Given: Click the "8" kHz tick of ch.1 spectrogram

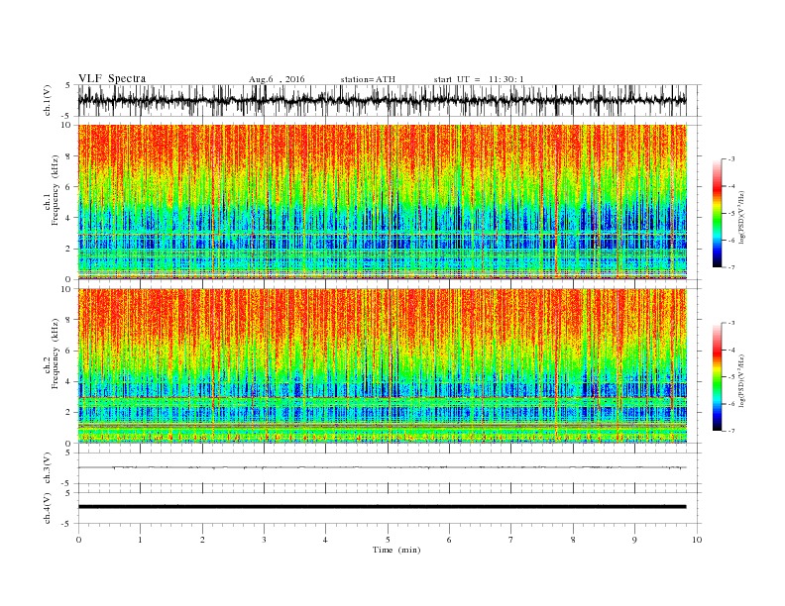Looking at the screenshot, I should pyautogui.click(x=69, y=156).
